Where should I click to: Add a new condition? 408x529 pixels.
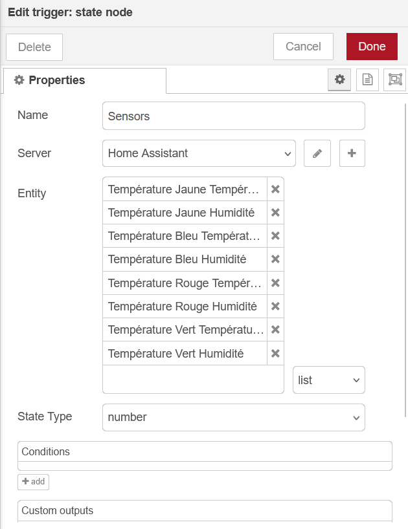[x=33, y=482]
